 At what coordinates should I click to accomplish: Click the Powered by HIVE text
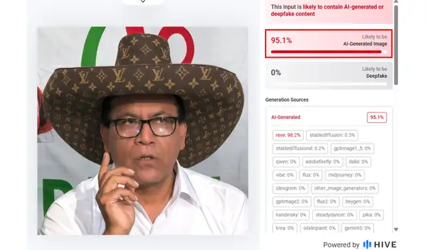[359, 245]
